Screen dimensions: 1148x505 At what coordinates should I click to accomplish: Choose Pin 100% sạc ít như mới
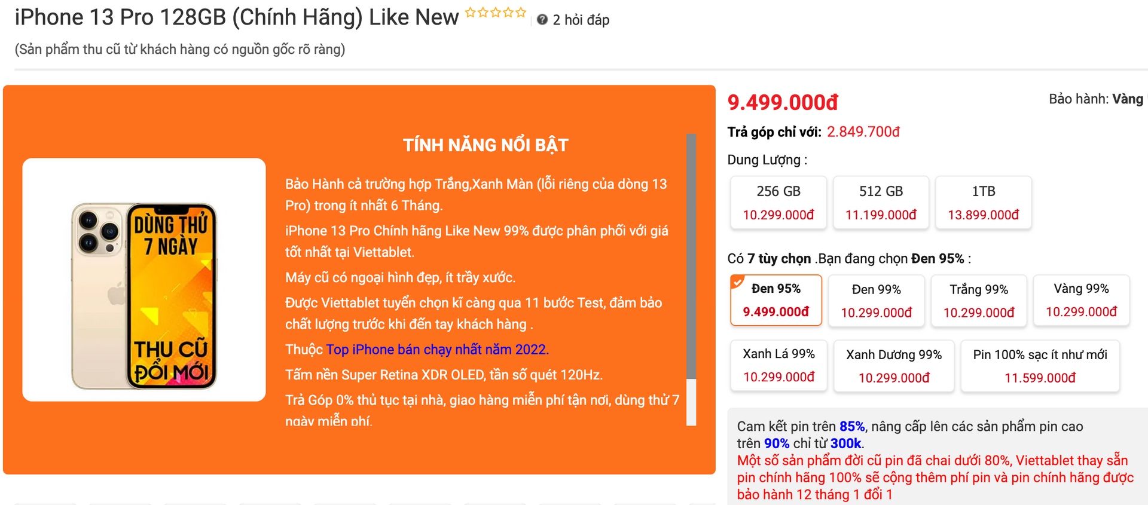(1040, 366)
